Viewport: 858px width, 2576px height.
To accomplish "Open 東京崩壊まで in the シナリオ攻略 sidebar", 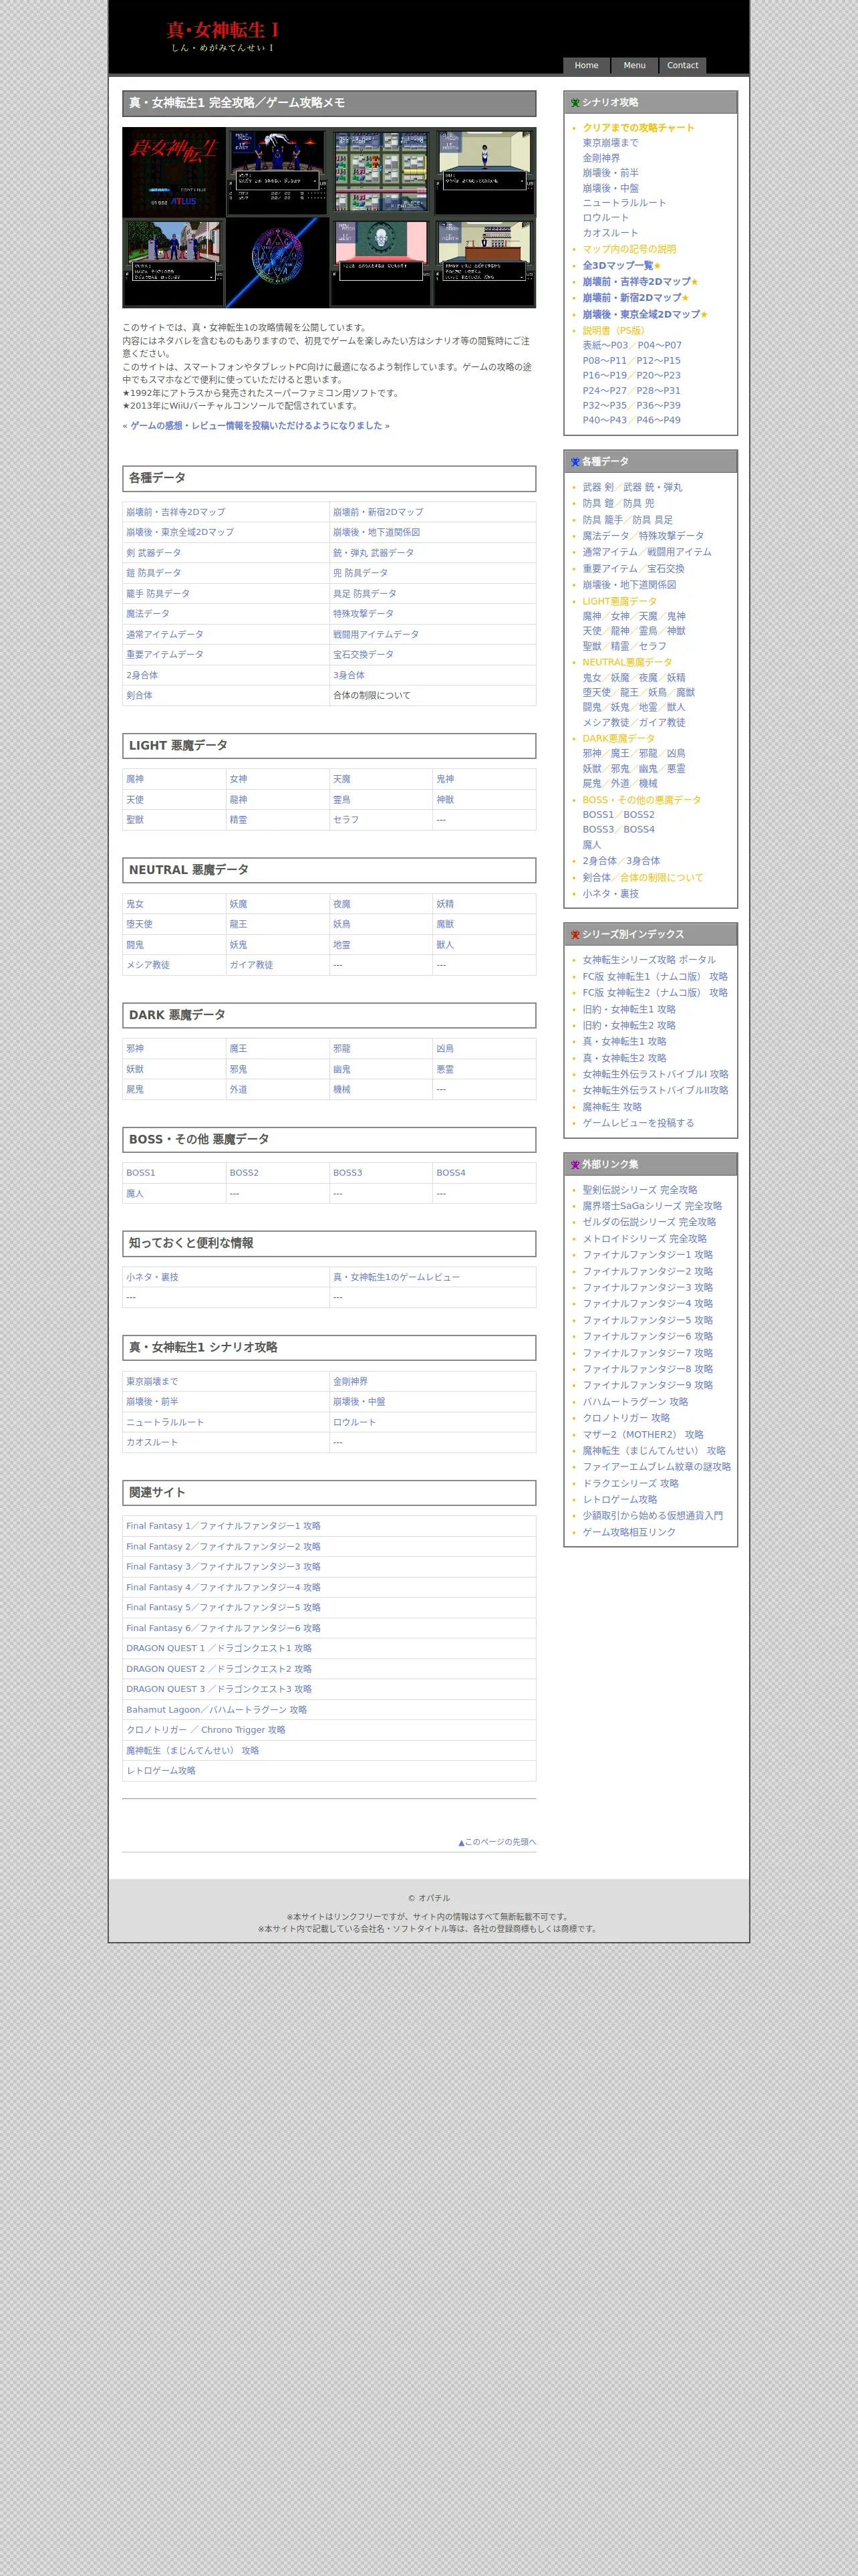I will (x=610, y=143).
